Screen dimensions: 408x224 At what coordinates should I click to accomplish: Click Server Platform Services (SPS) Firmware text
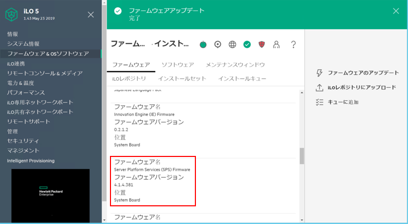pyautogui.click(x=152, y=170)
